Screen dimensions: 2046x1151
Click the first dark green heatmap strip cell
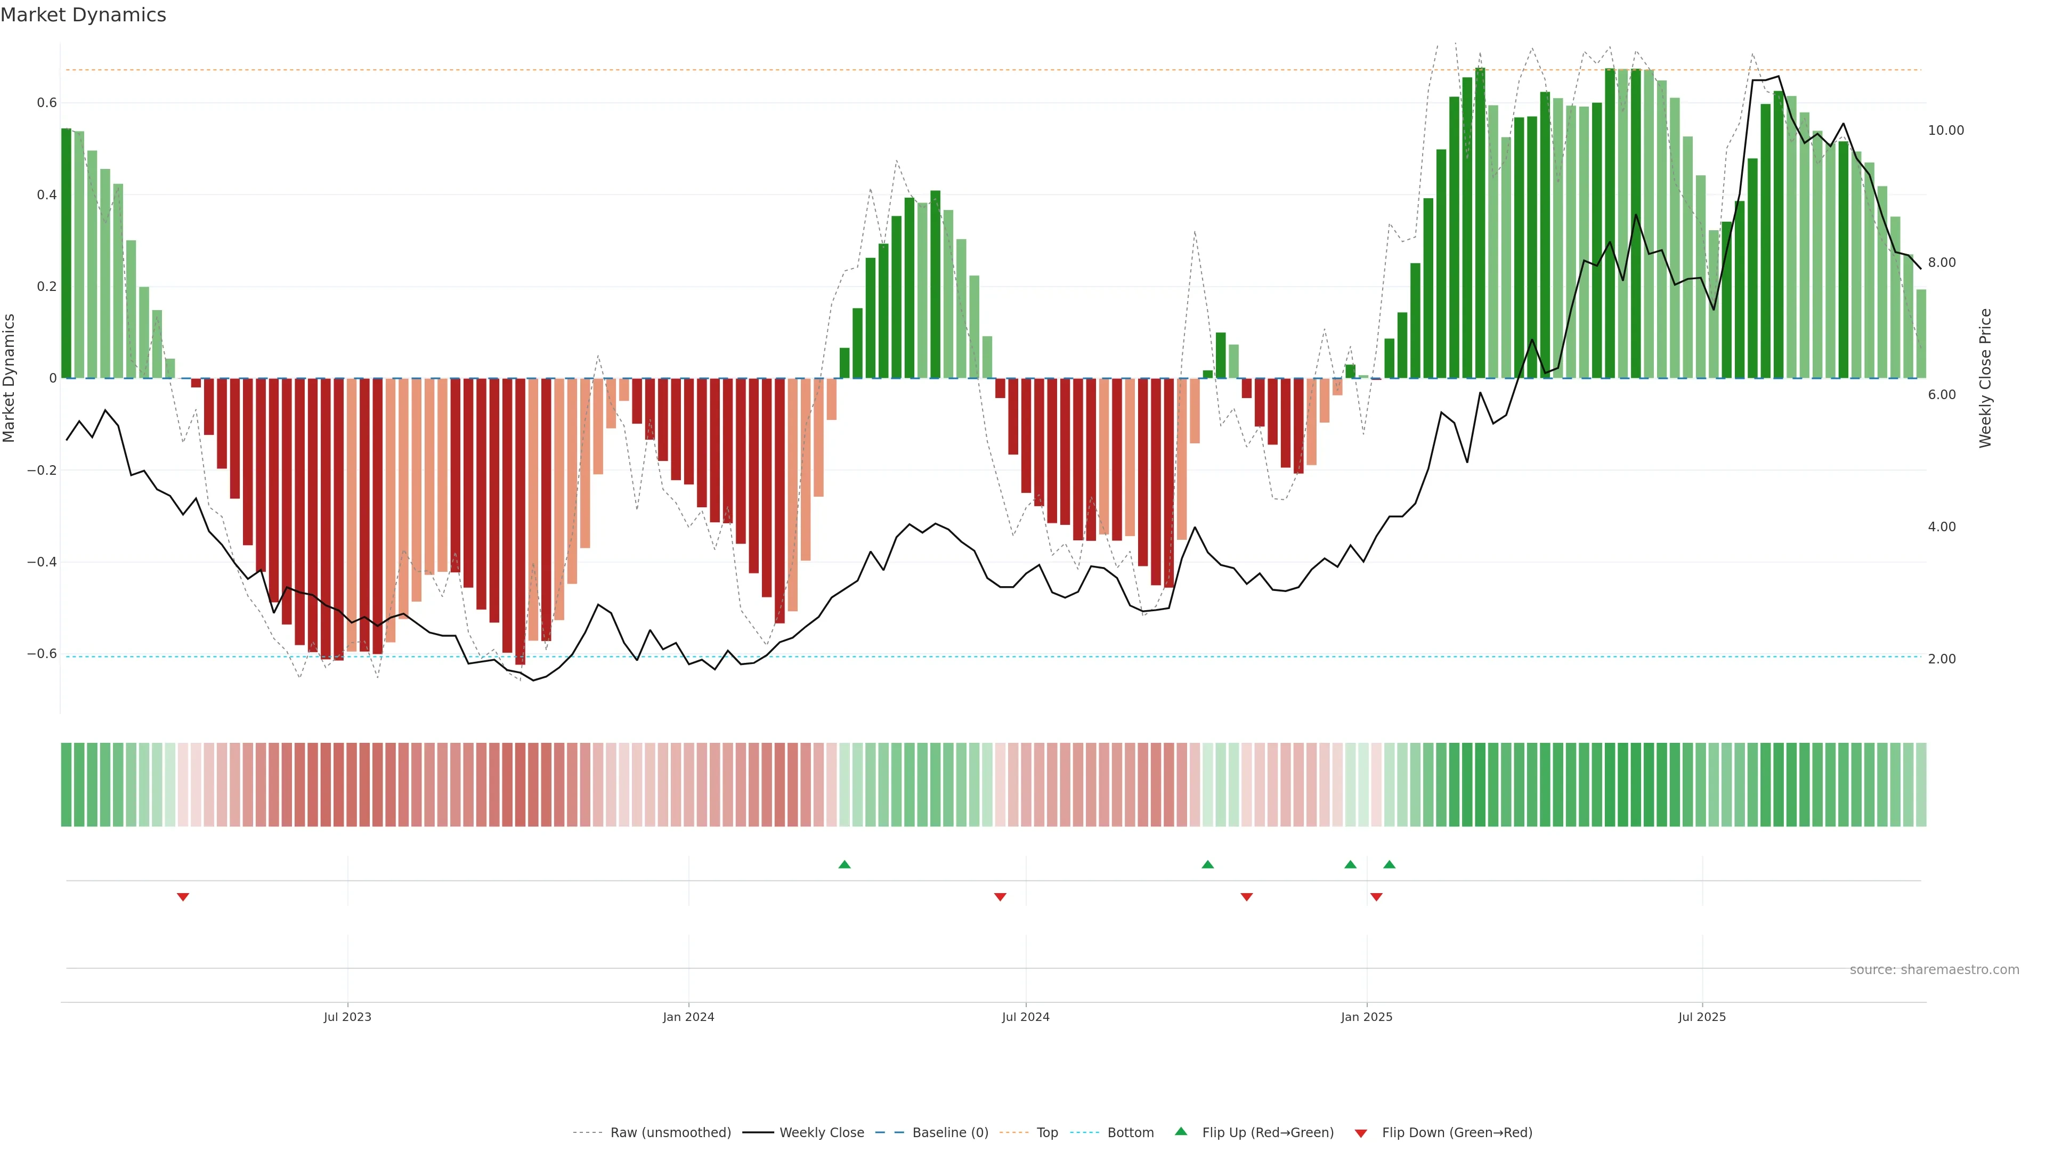pos(66,784)
